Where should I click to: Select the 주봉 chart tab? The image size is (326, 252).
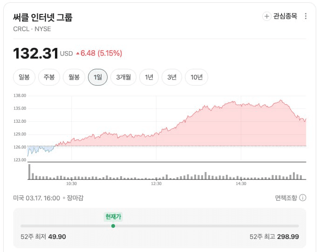coord(49,77)
